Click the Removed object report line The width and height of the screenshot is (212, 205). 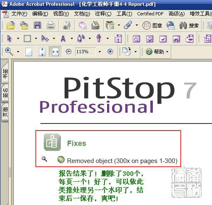(122, 161)
